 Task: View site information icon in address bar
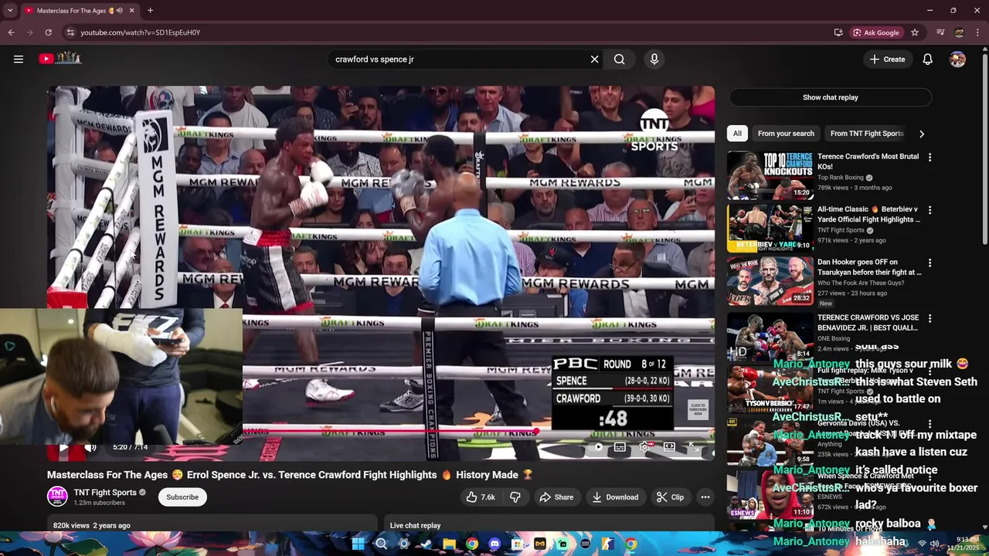[x=70, y=32]
